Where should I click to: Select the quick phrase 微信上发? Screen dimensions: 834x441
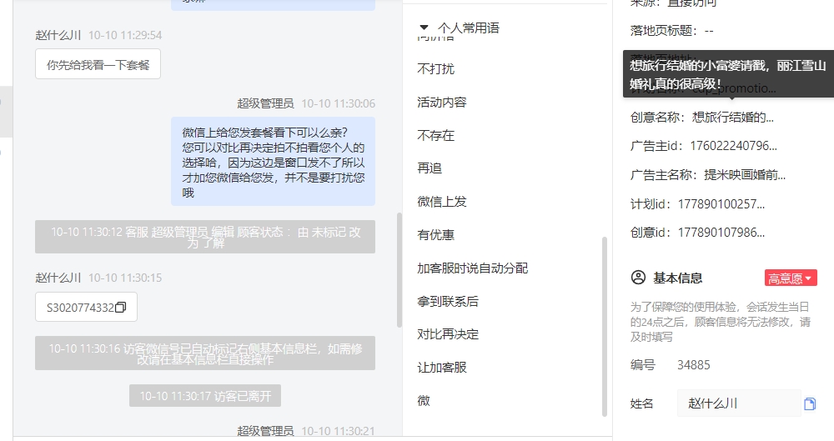coord(441,201)
